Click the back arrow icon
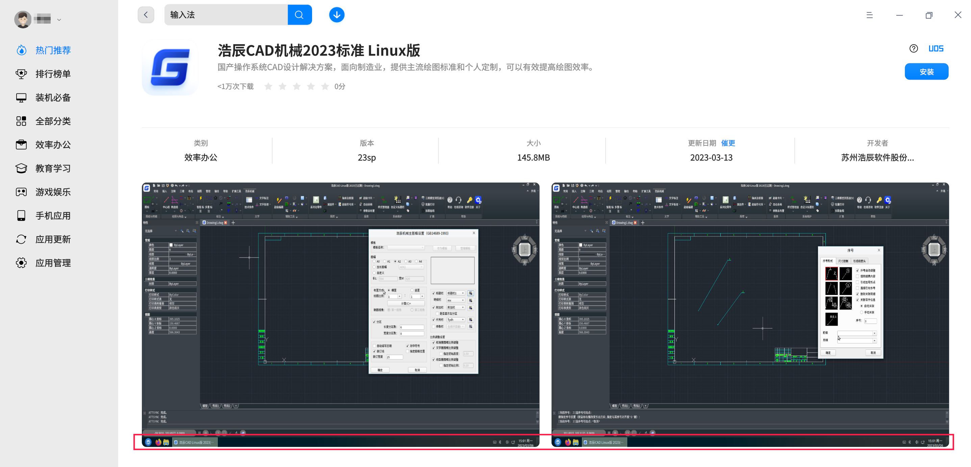Viewport: 971px width, 467px height. pyautogui.click(x=146, y=14)
